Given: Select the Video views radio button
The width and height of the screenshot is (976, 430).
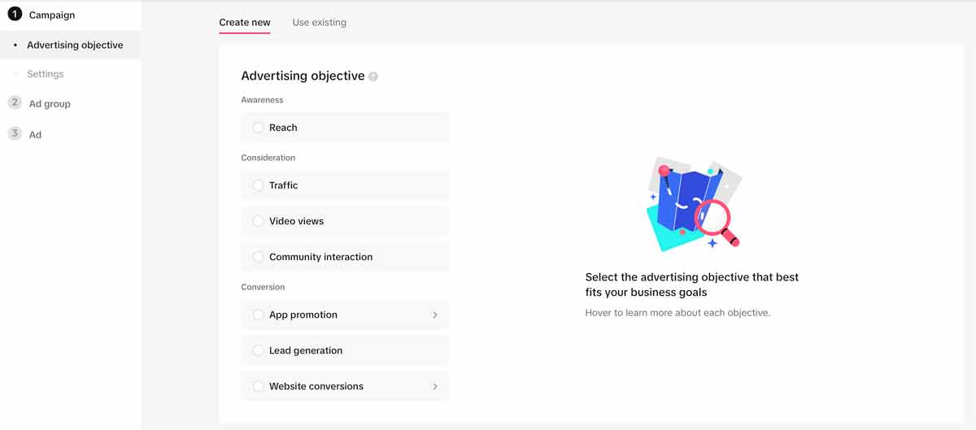Looking at the screenshot, I should pyautogui.click(x=258, y=221).
